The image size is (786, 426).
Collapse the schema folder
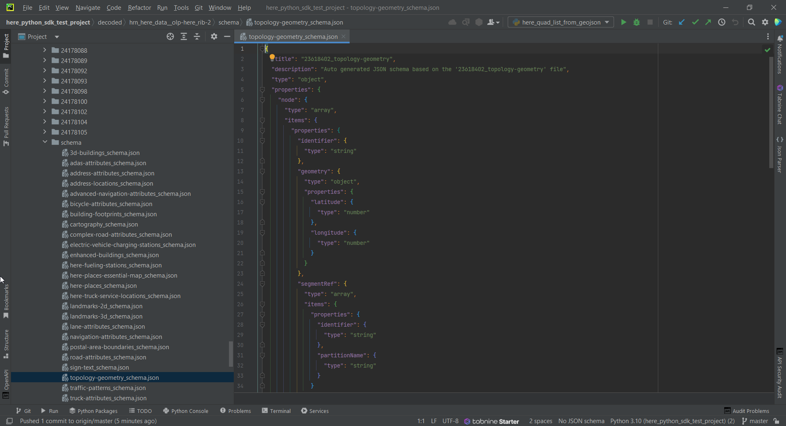pyautogui.click(x=45, y=142)
